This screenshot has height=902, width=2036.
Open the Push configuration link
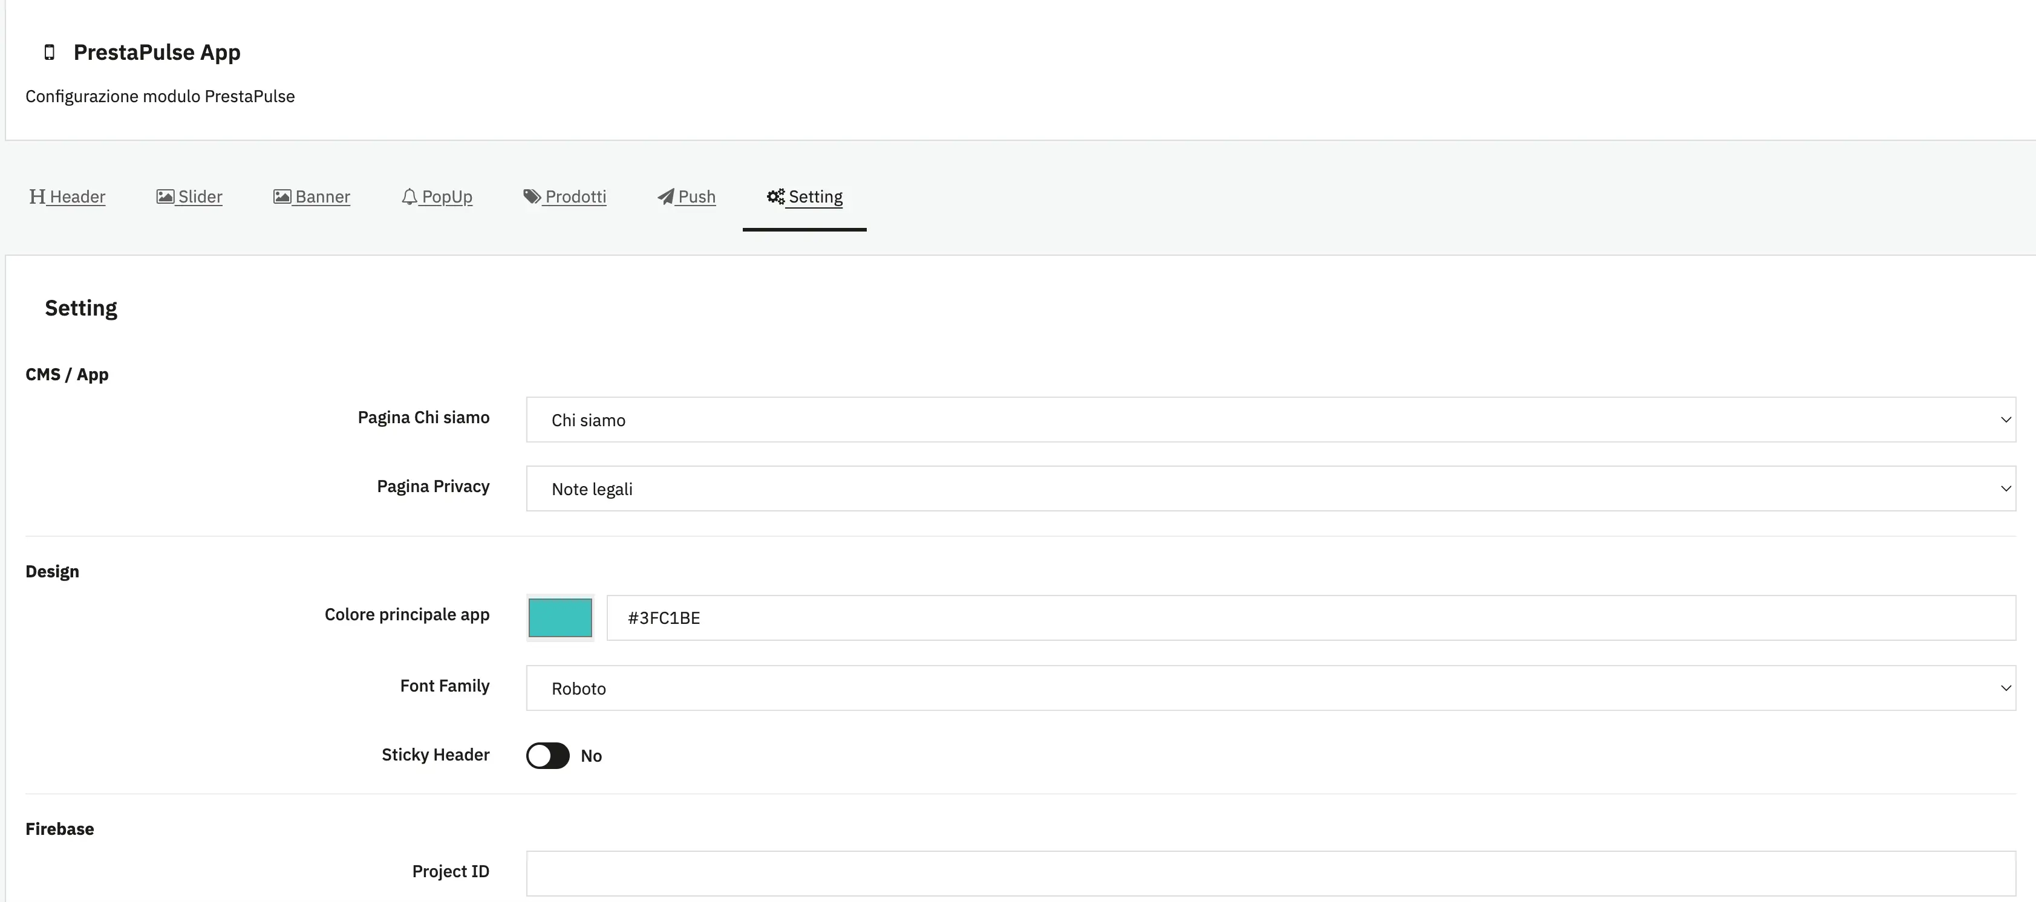tap(696, 196)
